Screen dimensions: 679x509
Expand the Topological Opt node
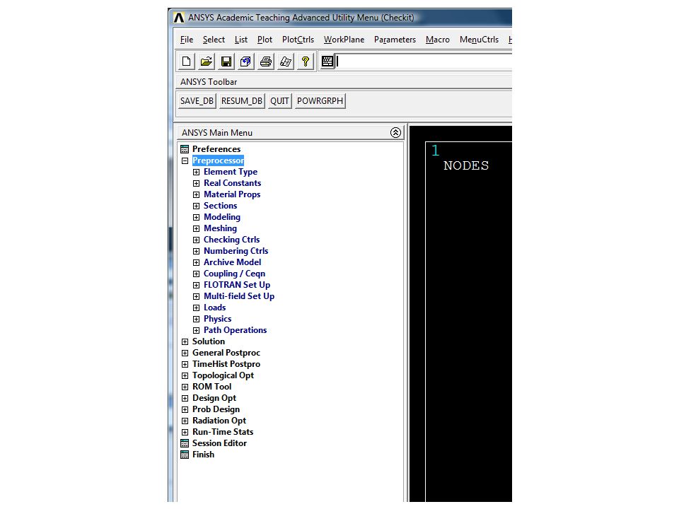click(185, 375)
